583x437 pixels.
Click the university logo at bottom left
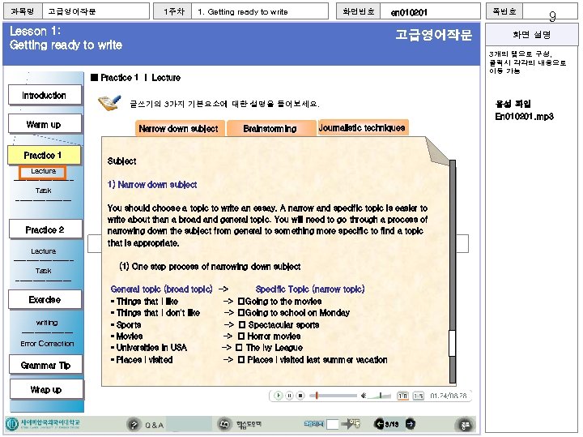(43, 423)
